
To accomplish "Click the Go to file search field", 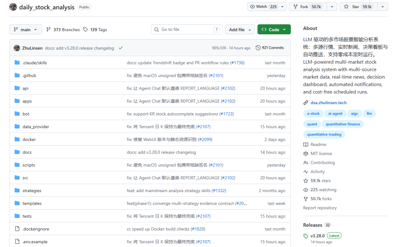I will (187, 29).
